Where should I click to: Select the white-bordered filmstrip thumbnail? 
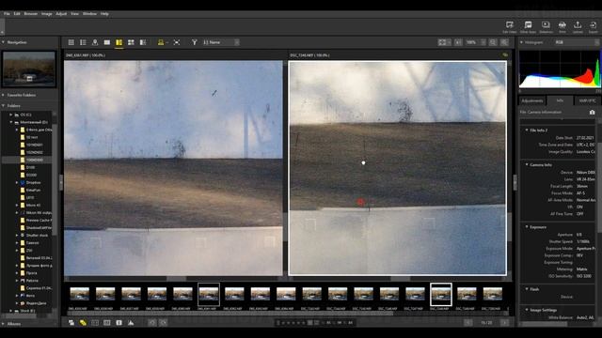(441, 294)
